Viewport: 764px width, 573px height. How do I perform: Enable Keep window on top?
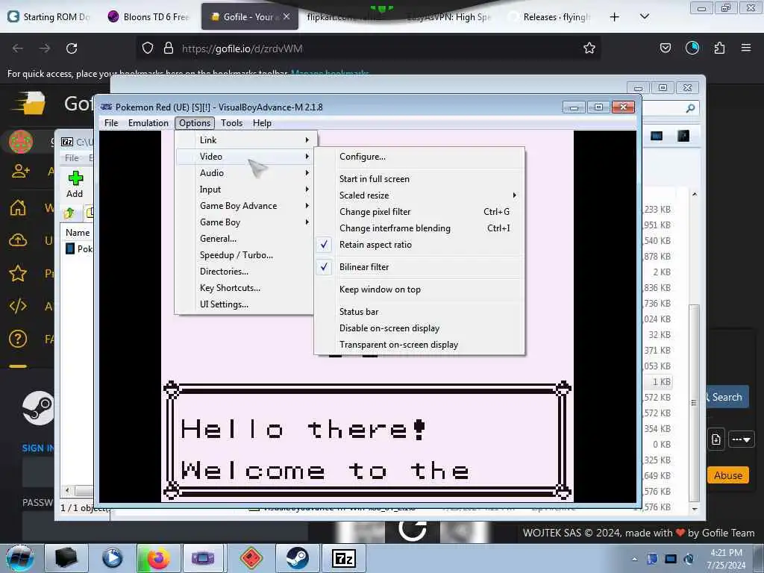[x=419, y=289]
